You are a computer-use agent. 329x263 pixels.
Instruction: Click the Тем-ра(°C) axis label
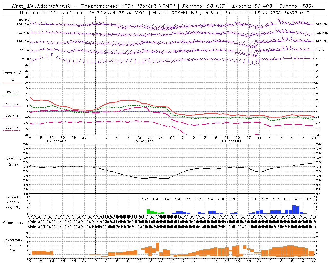pos(12,73)
